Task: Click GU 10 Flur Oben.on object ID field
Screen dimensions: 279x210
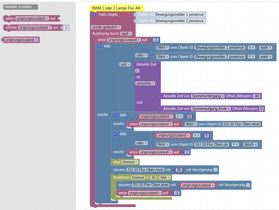Action: pos(212,144)
